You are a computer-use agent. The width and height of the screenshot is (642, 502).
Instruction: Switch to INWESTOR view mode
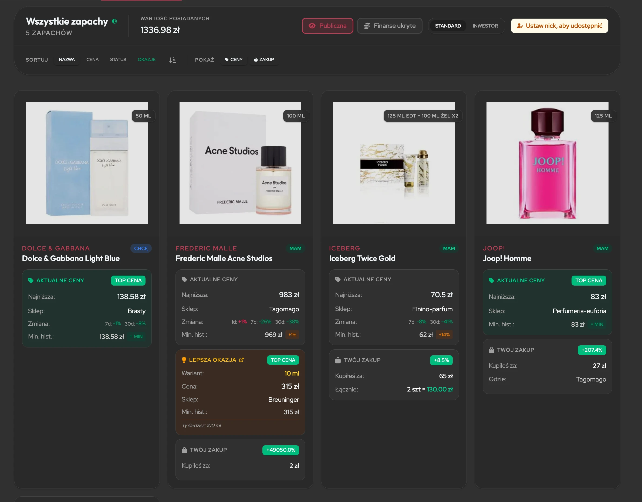pyautogui.click(x=485, y=26)
